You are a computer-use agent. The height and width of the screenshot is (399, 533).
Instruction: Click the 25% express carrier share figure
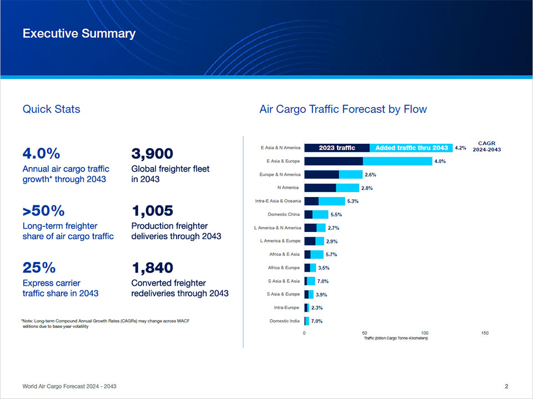[39, 268]
